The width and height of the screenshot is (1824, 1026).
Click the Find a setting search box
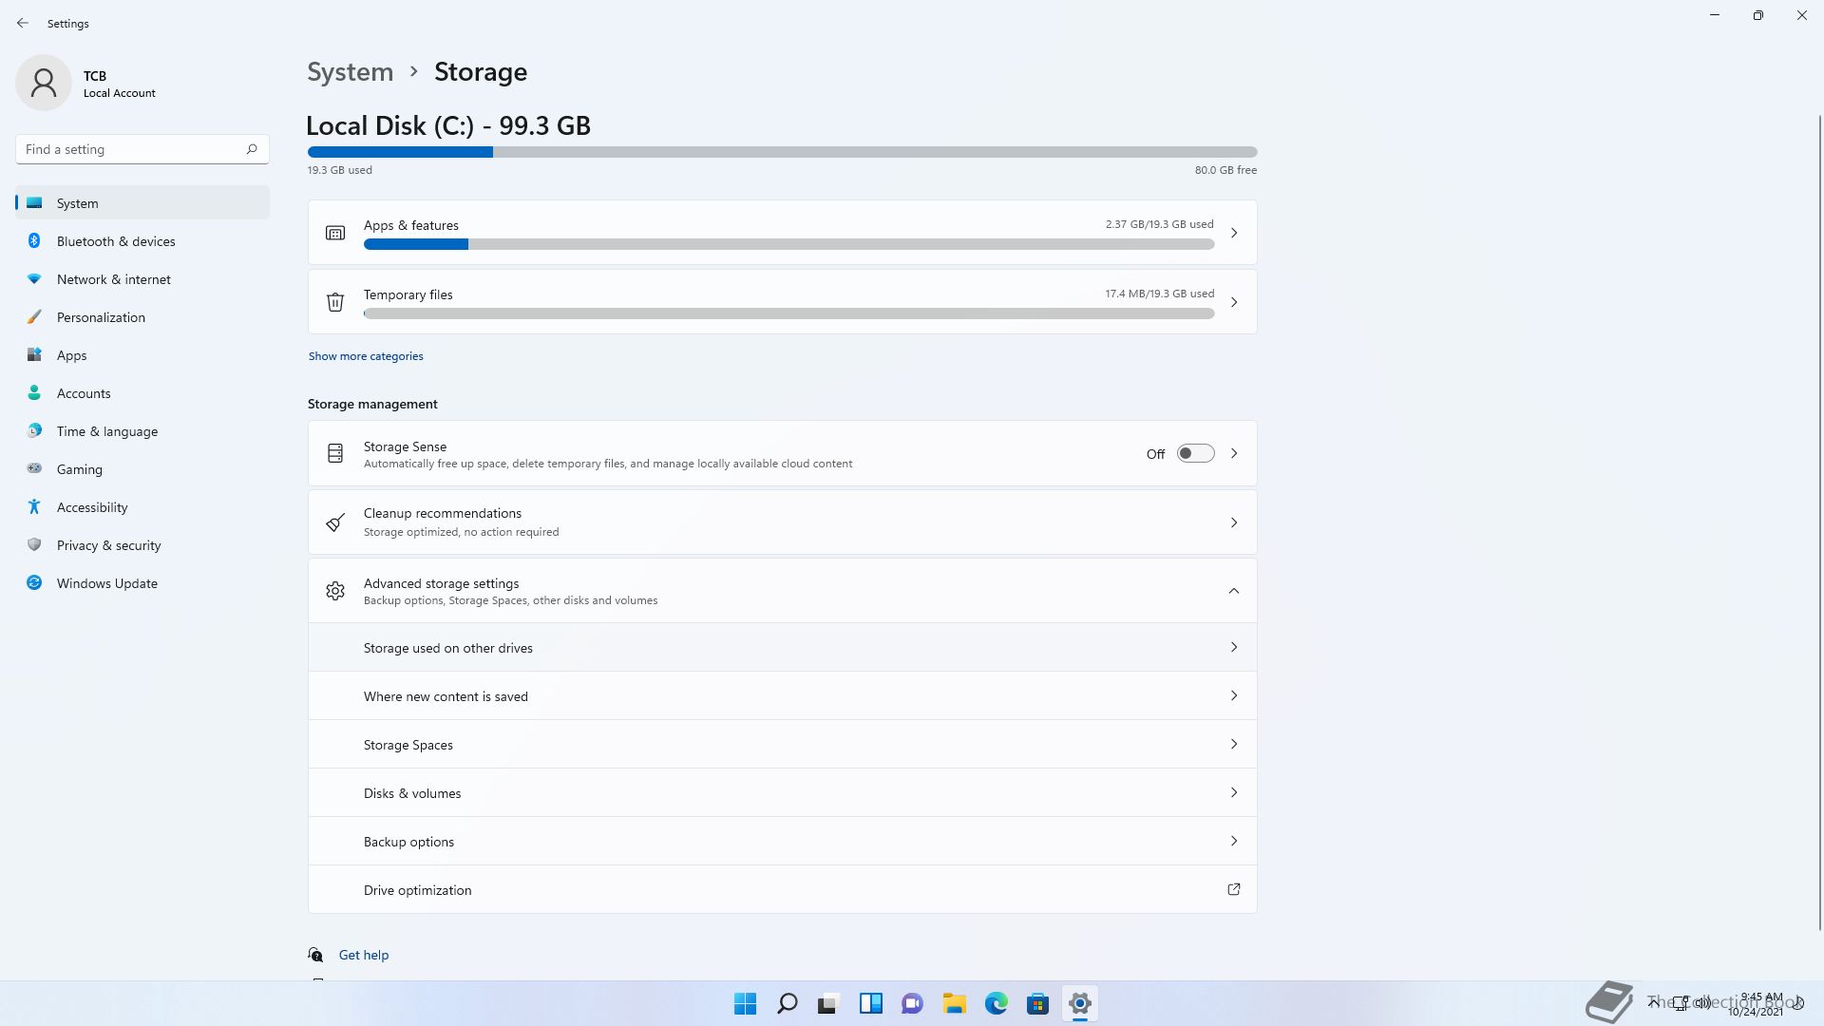tap(133, 149)
